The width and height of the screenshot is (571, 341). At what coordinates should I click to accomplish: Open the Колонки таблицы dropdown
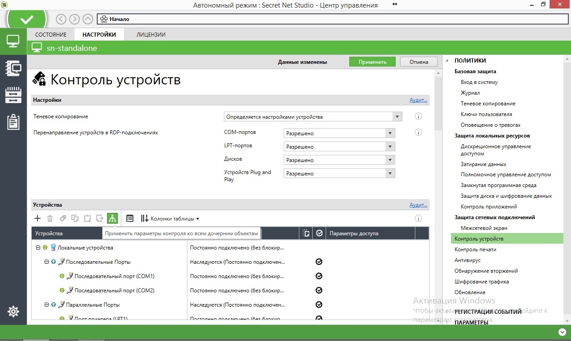click(170, 219)
